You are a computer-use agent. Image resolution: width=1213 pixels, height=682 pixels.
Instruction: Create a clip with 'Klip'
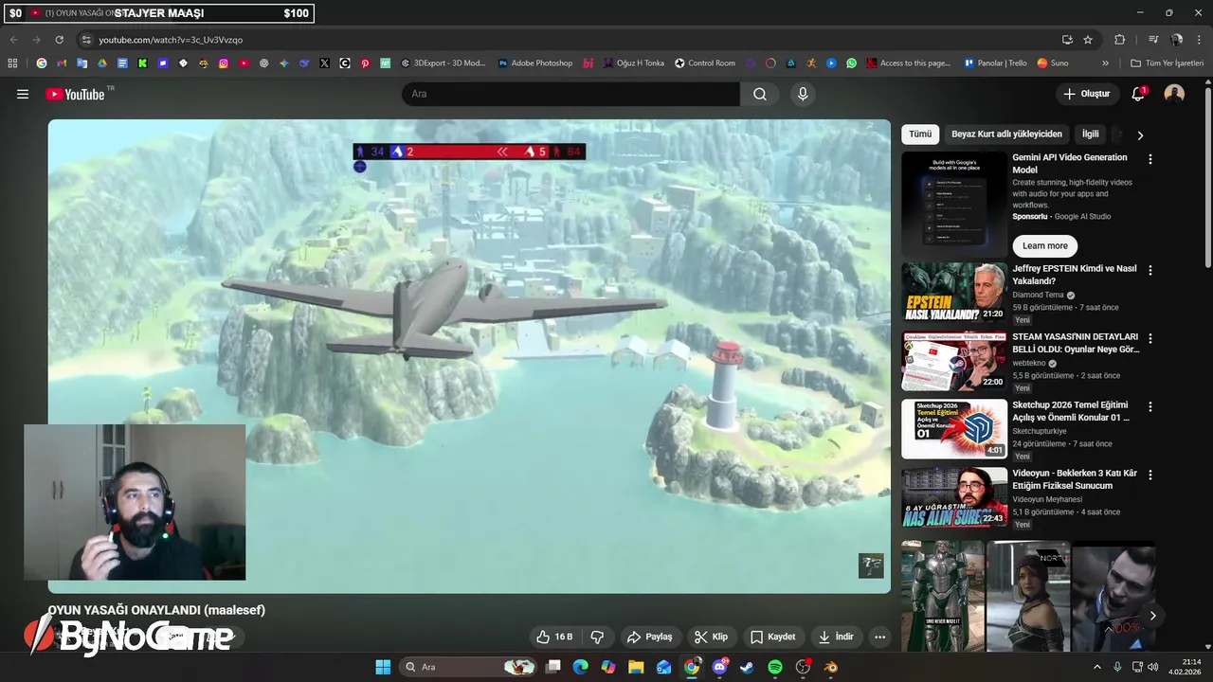(x=711, y=637)
